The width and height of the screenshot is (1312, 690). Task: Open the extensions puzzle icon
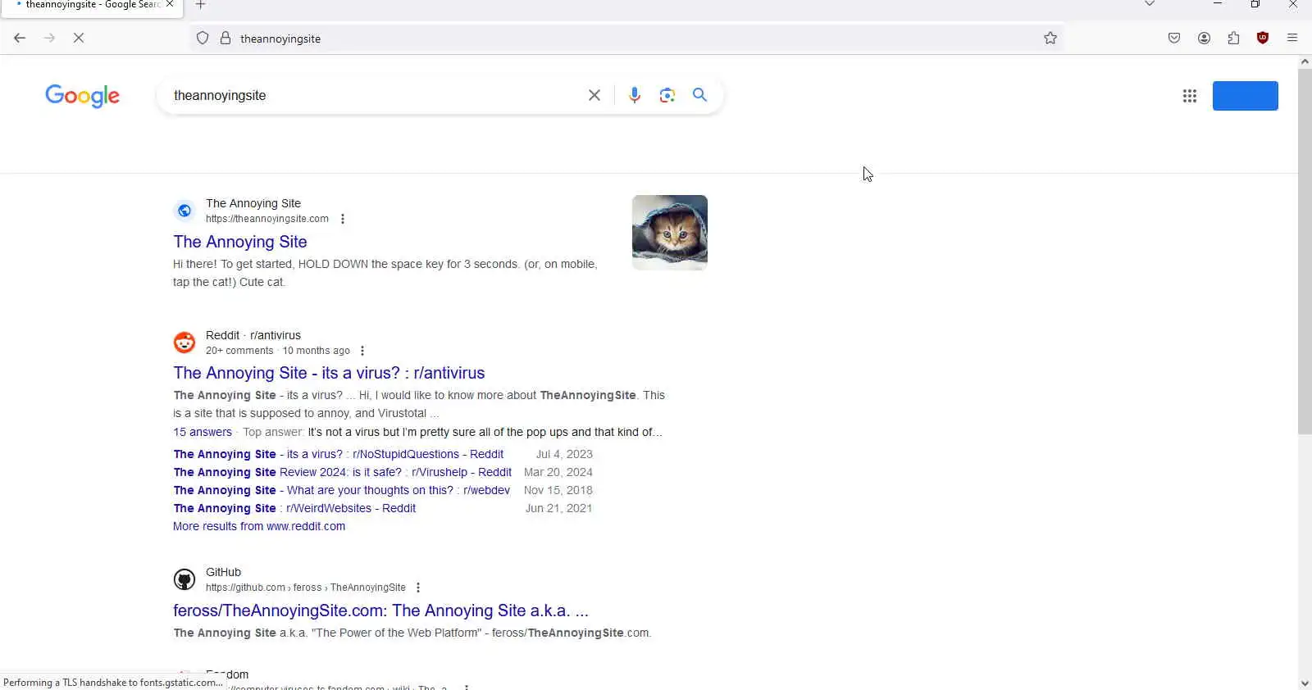[1233, 39]
